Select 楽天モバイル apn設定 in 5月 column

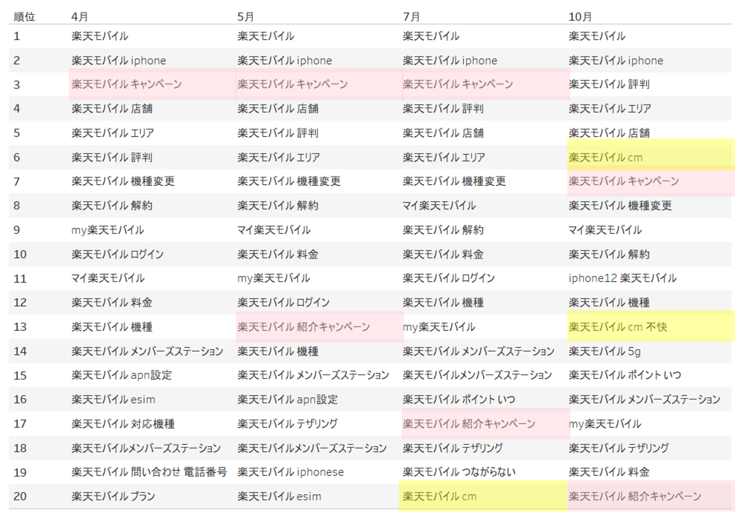click(x=288, y=400)
